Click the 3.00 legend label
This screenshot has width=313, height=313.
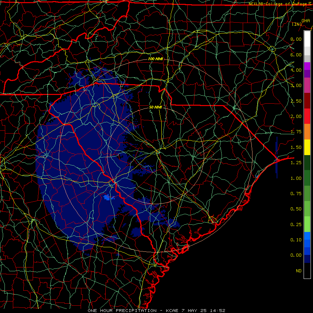coord(296,86)
